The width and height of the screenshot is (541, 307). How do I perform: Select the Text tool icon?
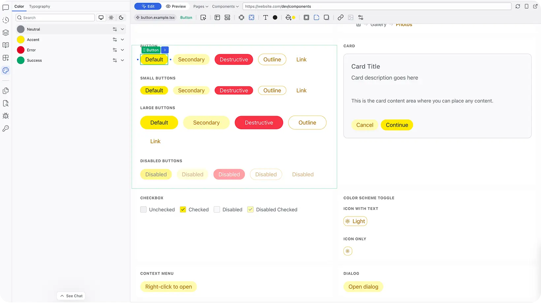point(265,17)
